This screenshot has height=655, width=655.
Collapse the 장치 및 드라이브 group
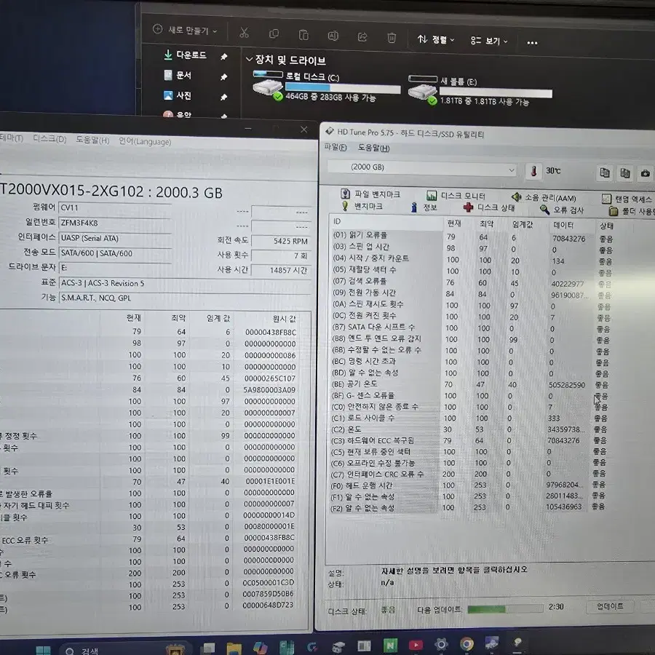tap(250, 60)
